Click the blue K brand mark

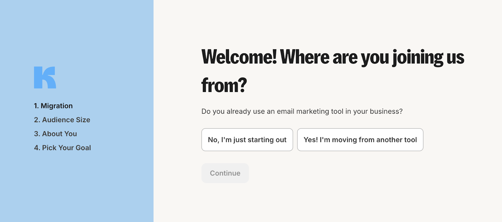45,78
